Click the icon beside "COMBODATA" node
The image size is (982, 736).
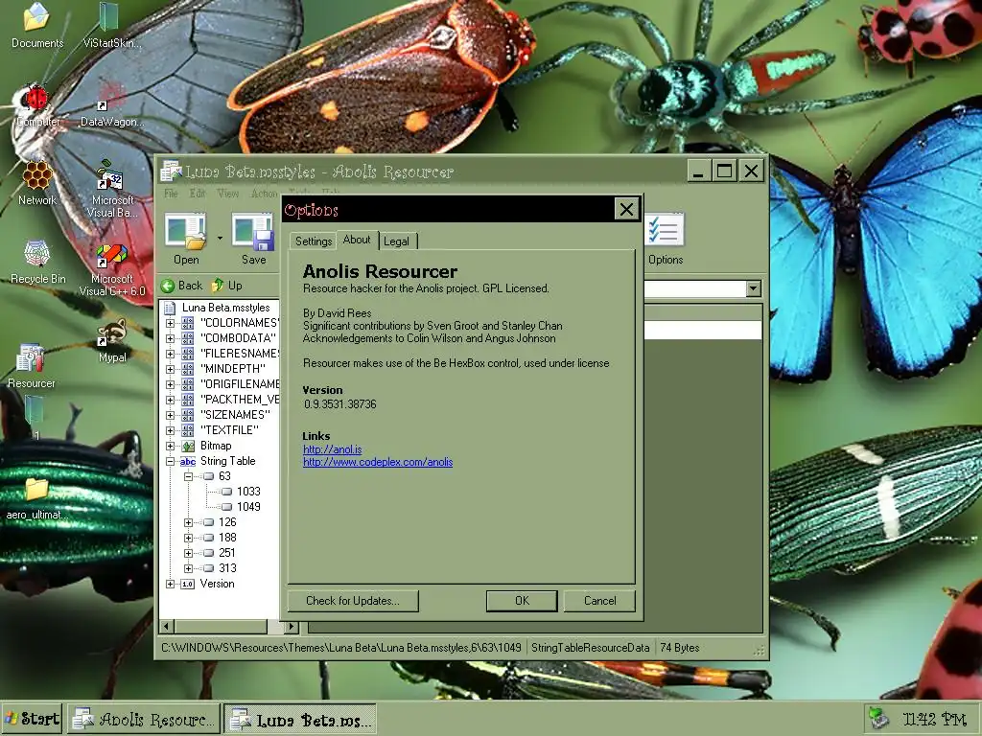[188, 338]
